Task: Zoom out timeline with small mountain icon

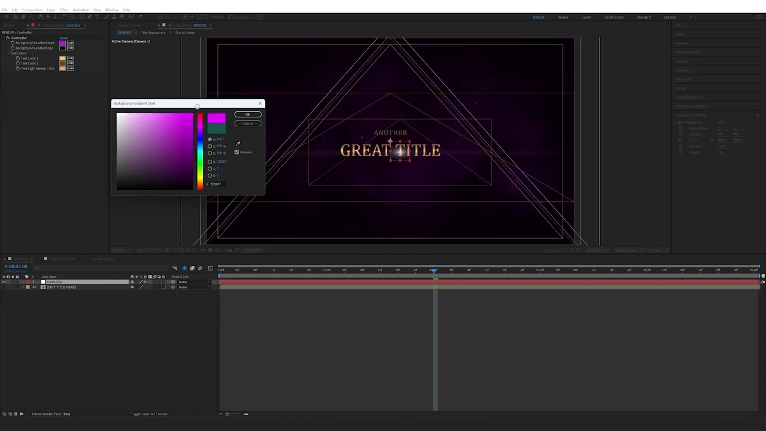Action: [220, 414]
